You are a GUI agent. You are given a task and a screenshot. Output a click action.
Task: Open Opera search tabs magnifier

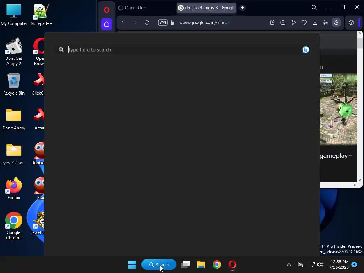coord(314,7)
